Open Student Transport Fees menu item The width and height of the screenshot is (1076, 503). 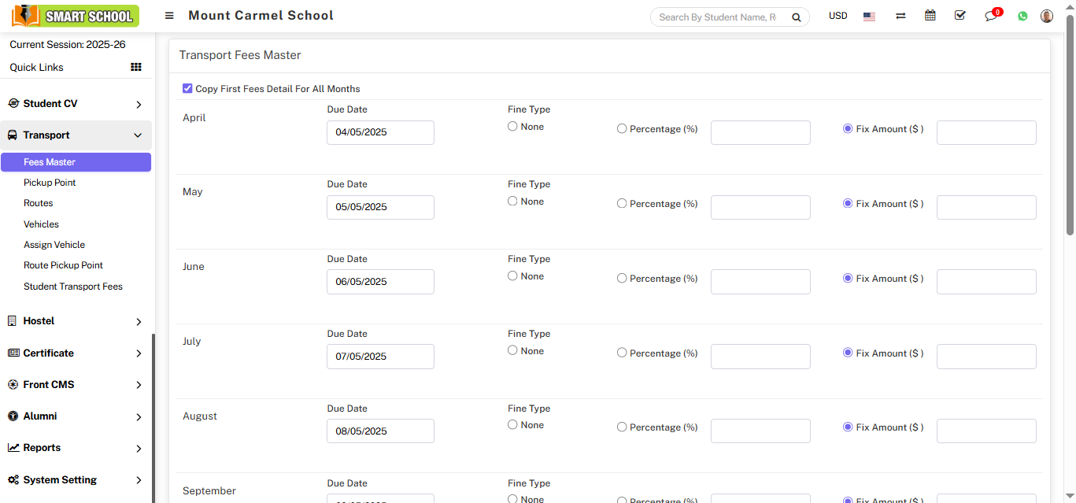click(x=73, y=287)
